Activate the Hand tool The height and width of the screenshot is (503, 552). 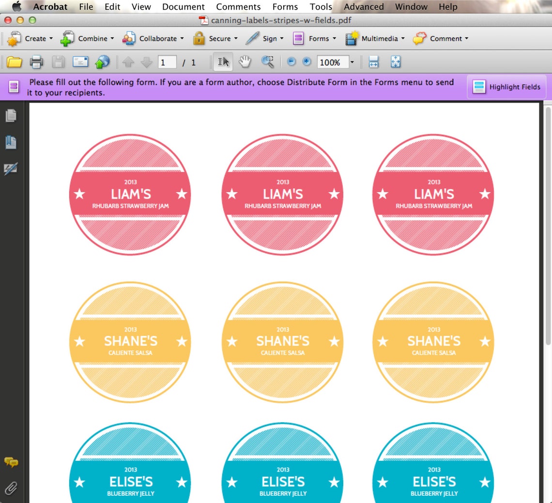[x=245, y=62]
